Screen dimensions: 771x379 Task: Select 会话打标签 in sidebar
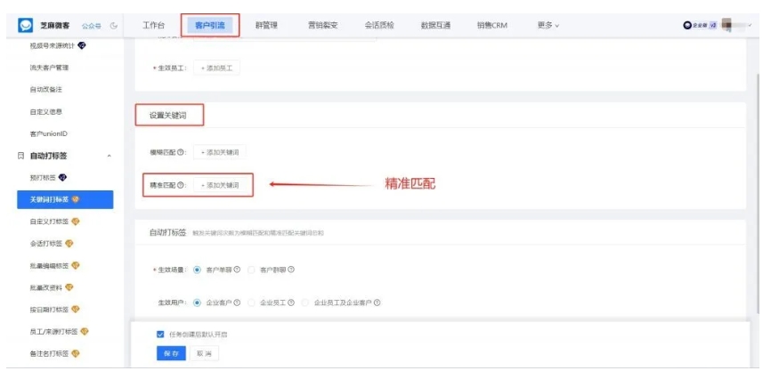[x=46, y=244]
